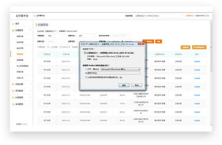Open the 开票订单 submenu item

[x=20, y=72]
